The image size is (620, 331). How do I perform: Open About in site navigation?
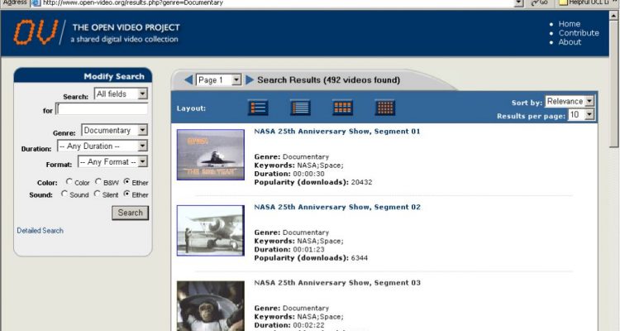(x=570, y=42)
